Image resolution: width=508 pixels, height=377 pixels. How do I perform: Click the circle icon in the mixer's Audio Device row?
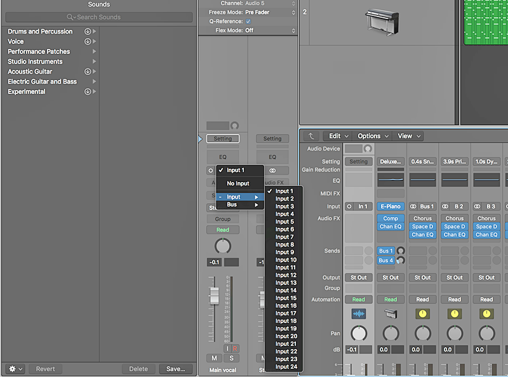coord(368,149)
